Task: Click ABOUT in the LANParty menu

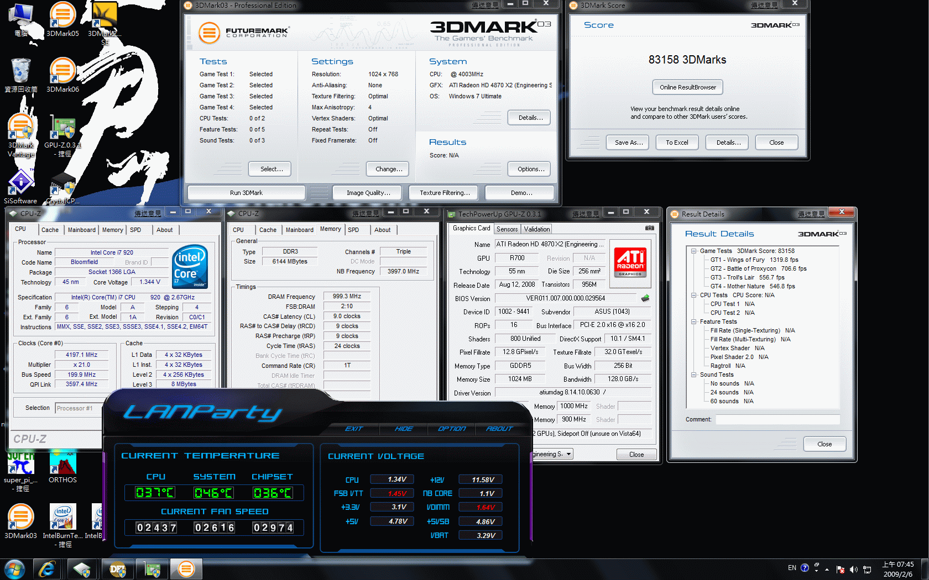Action: click(x=499, y=429)
